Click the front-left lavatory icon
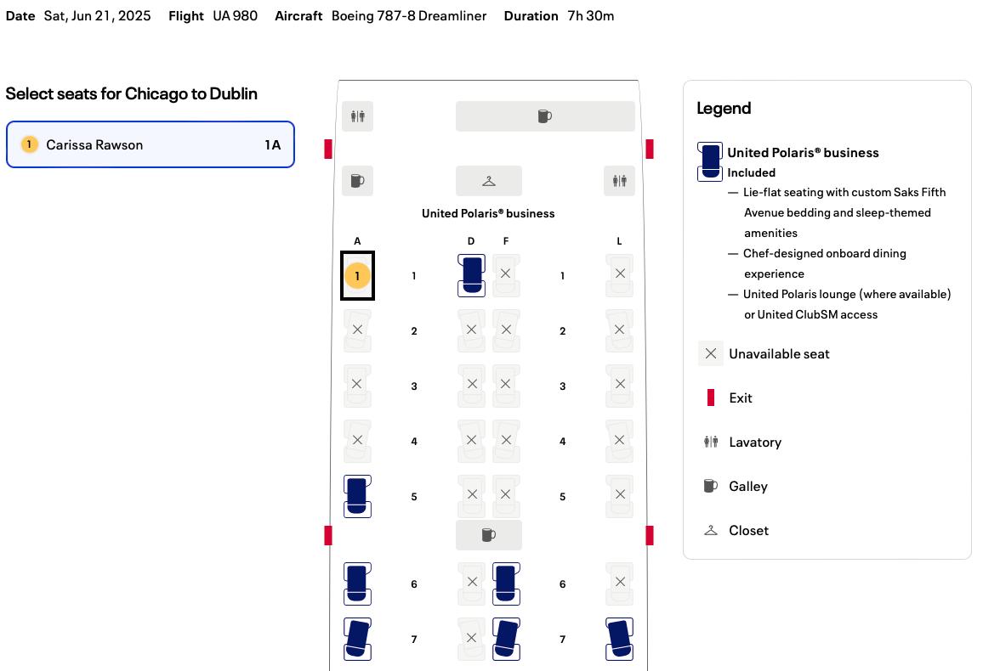 click(357, 116)
